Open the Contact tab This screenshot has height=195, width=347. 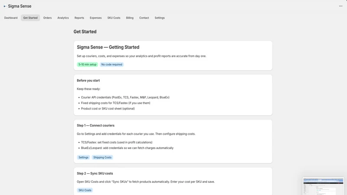(144, 18)
